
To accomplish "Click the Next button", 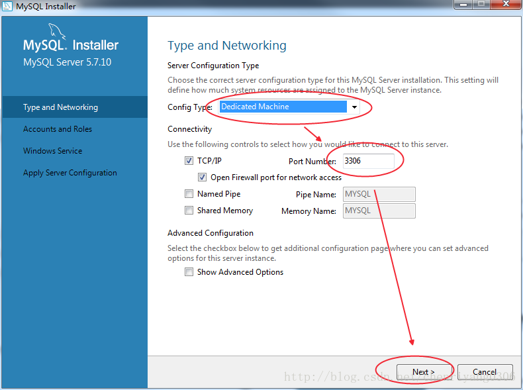I will click(x=424, y=371).
